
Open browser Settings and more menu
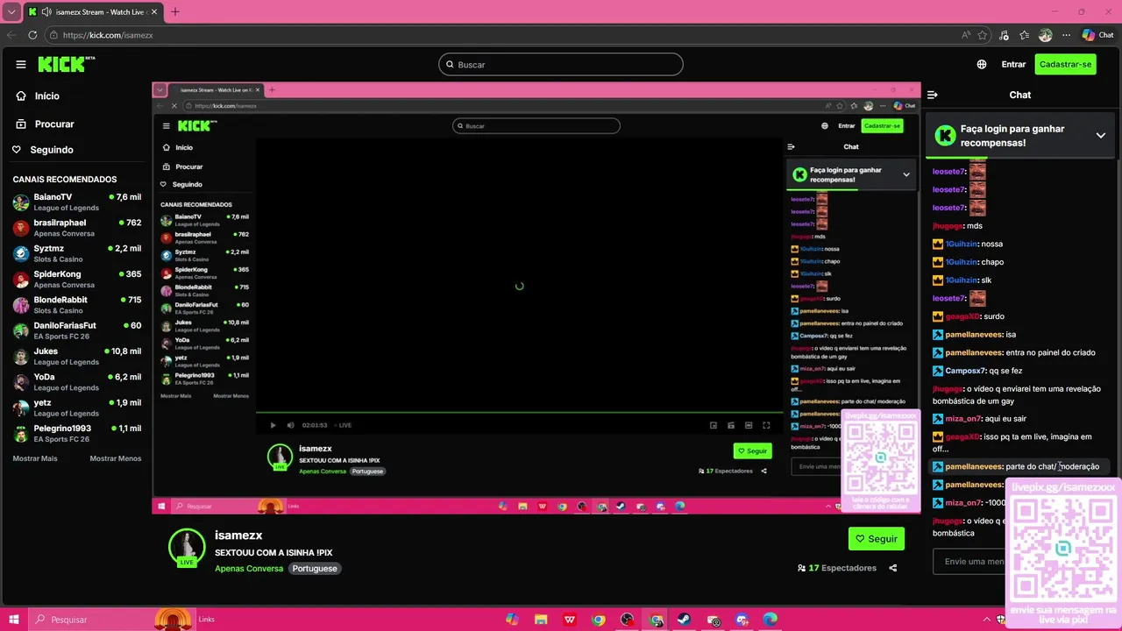coord(1066,35)
